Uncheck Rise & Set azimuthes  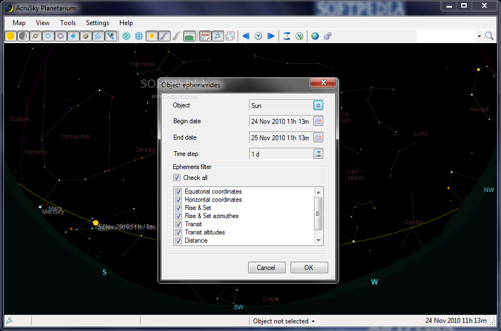179,216
